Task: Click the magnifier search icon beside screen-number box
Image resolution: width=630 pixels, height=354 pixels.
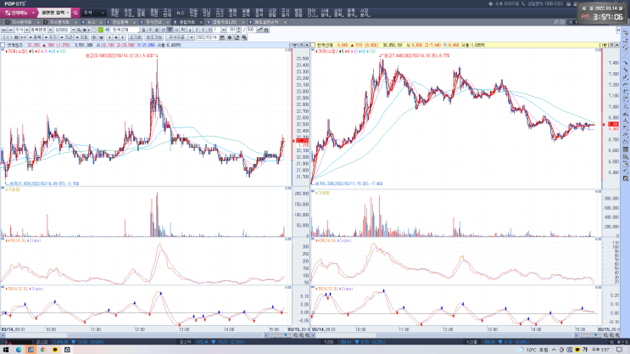Action: [75, 13]
